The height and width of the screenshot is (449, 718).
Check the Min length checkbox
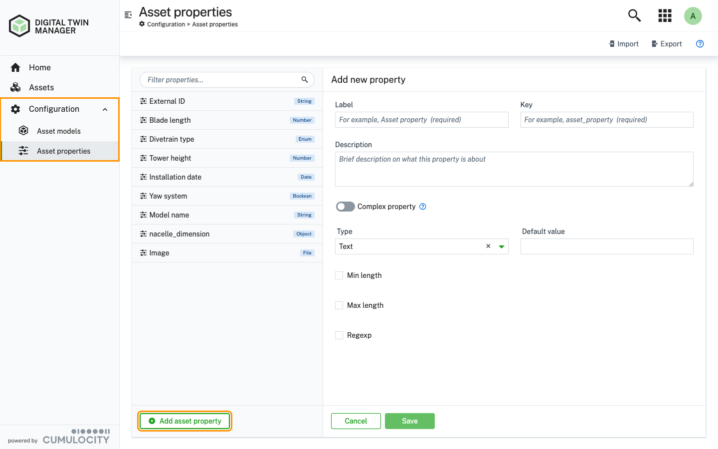pyautogui.click(x=339, y=275)
